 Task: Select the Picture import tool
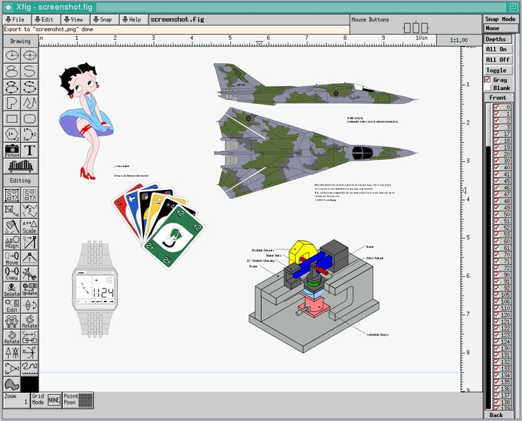tap(12, 151)
